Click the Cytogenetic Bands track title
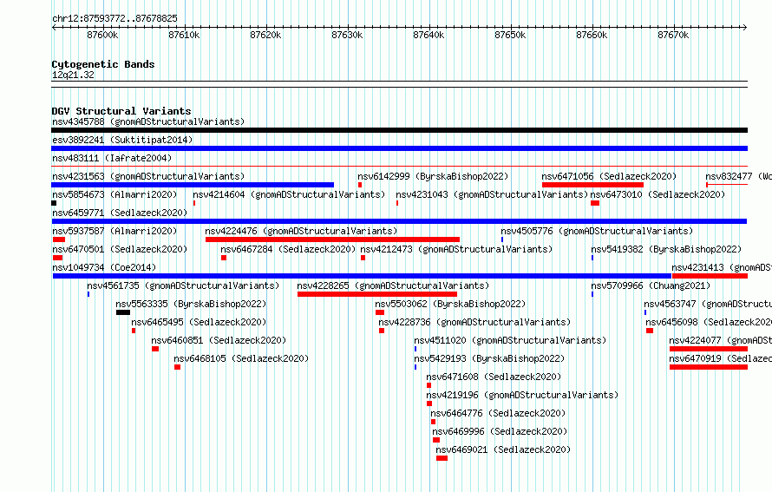 [x=103, y=64]
